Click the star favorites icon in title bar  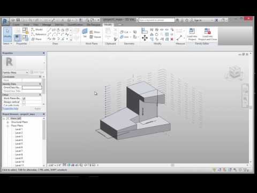coord(187,20)
